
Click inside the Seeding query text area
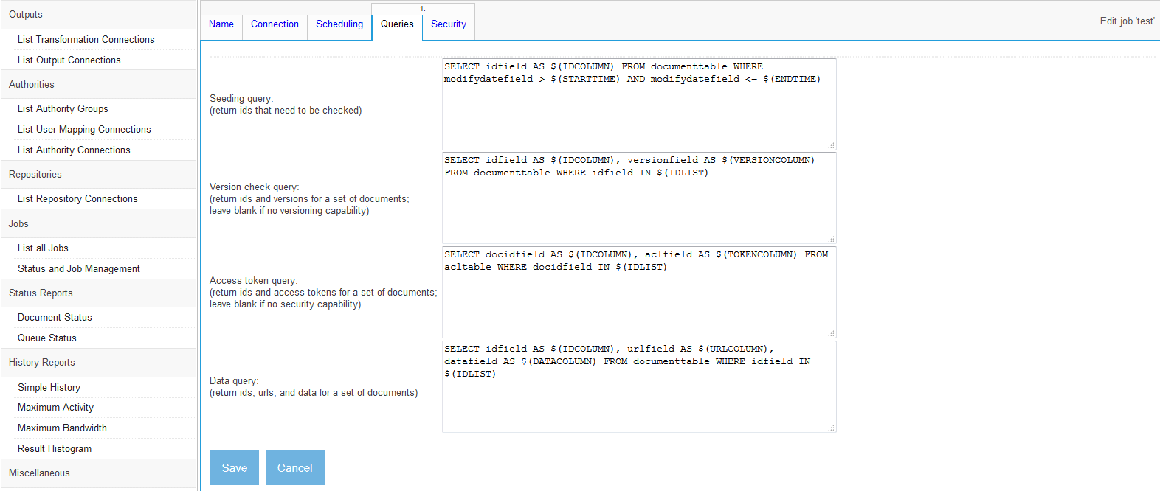coord(638,111)
